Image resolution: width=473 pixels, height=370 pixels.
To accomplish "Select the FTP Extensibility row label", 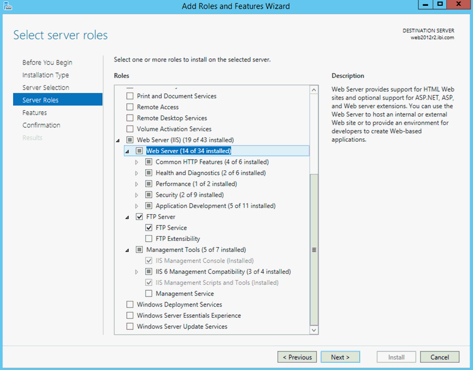I will click(178, 238).
